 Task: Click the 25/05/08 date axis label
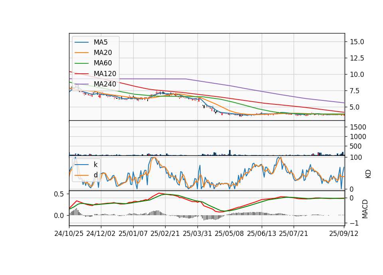[x=229, y=234]
